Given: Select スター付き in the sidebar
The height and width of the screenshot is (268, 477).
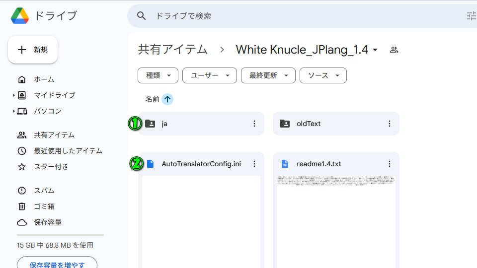Looking at the screenshot, I should pos(51,167).
